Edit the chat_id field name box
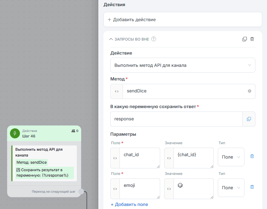 140,158
